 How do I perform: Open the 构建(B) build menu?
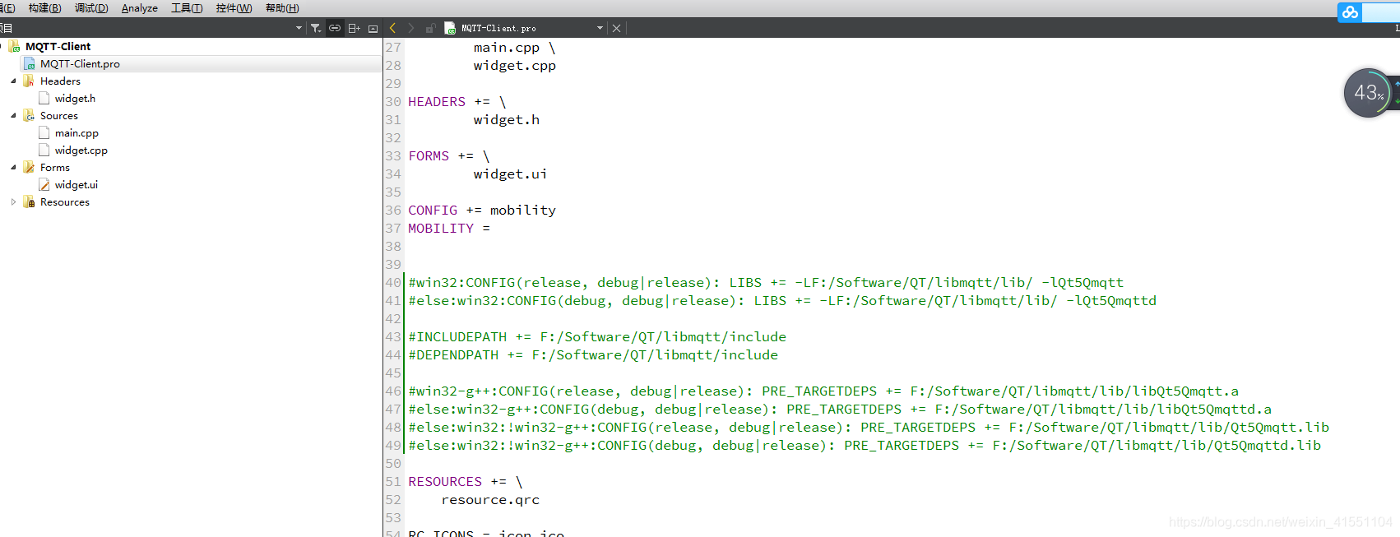point(44,8)
